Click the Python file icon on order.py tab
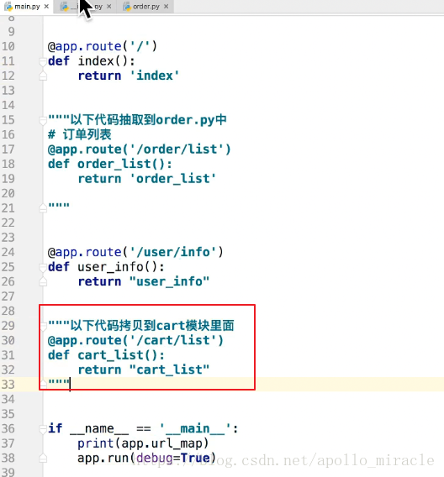This screenshot has width=444, height=477. pos(127,7)
